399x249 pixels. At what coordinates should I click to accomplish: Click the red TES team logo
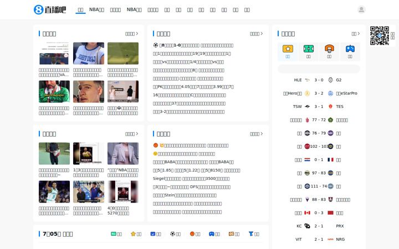pyautogui.click(x=330, y=106)
